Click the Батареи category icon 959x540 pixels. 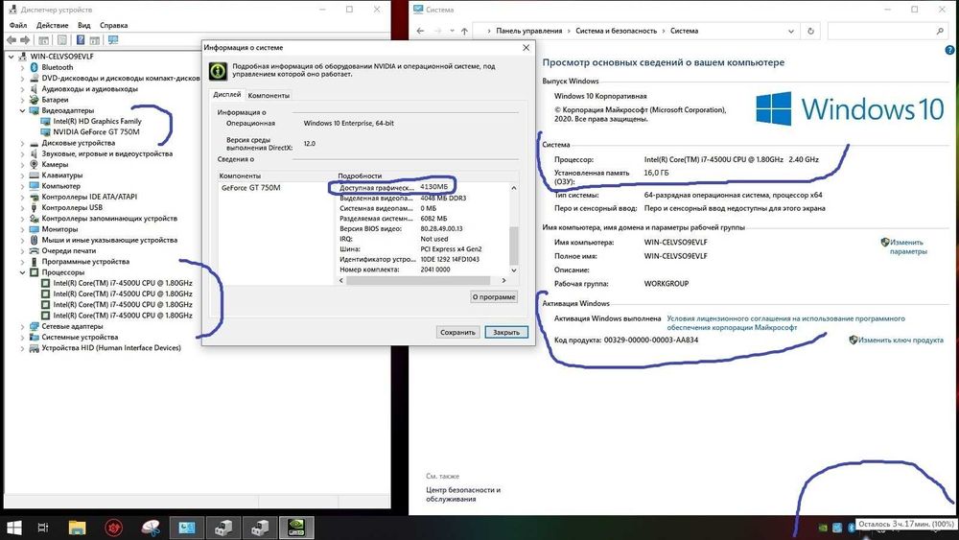35,100
